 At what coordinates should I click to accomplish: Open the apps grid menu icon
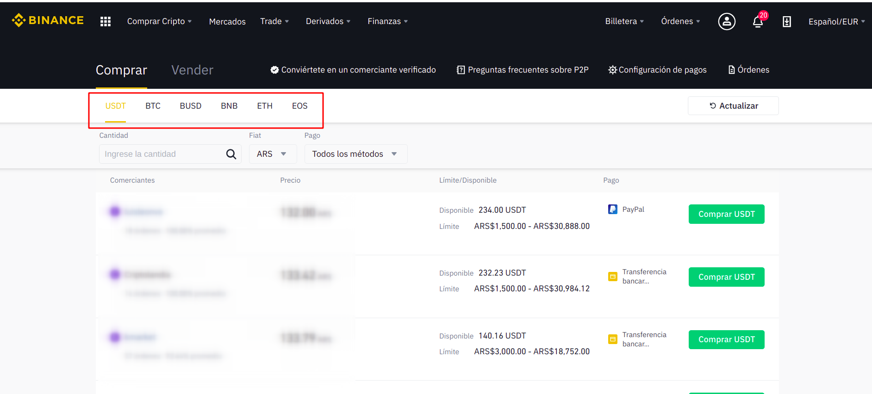point(106,21)
